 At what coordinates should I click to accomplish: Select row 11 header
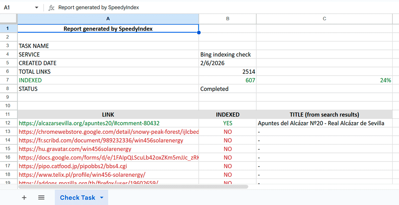click(8, 114)
